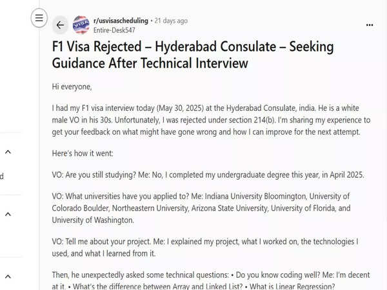The height and width of the screenshot is (290, 387).
Task: Collapse the third left sidebar section chevron
Action: pyautogui.click(x=8, y=276)
